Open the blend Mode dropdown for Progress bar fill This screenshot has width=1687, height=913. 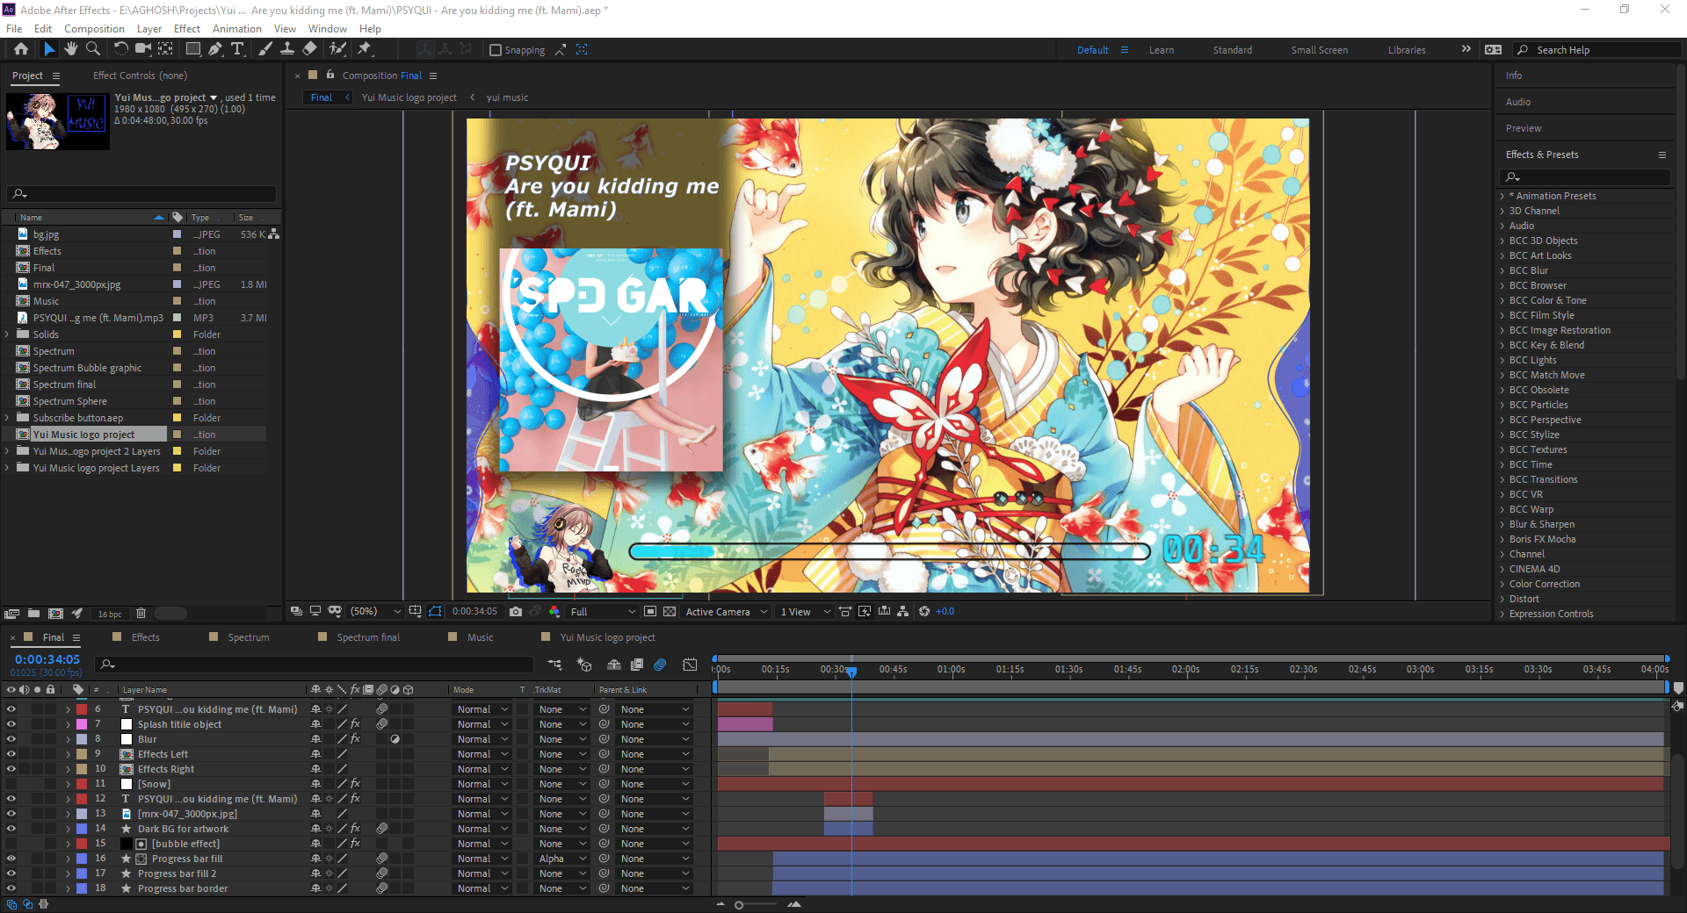point(481,858)
